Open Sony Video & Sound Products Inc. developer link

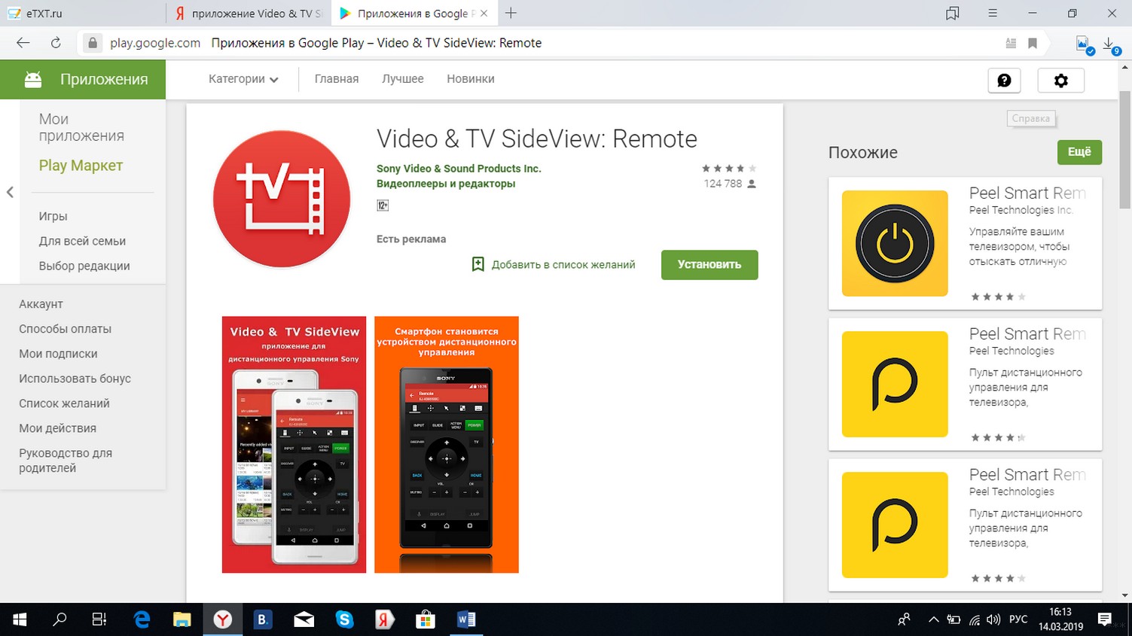tap(459, 169)
